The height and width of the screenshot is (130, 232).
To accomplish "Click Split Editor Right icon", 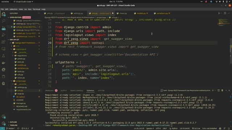I will tap(225, 13).
